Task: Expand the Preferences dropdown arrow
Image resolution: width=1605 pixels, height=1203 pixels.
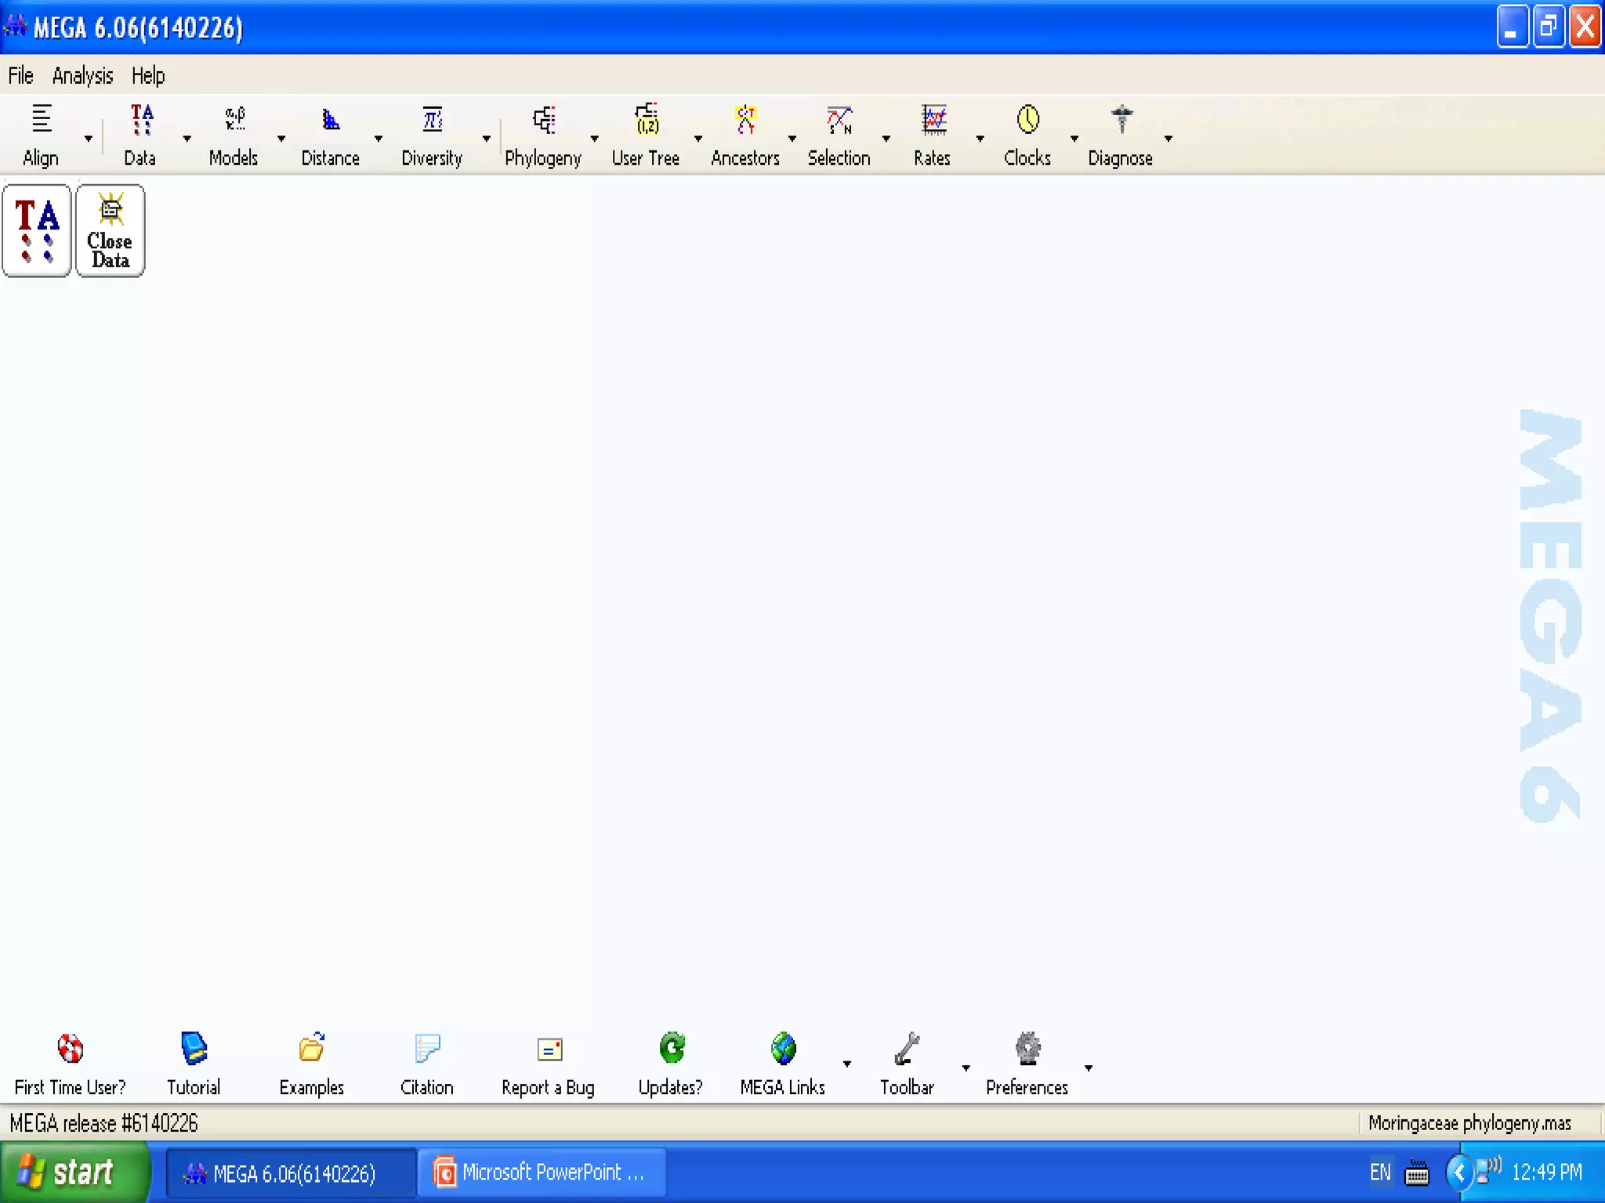Action: (1089, 1068)
